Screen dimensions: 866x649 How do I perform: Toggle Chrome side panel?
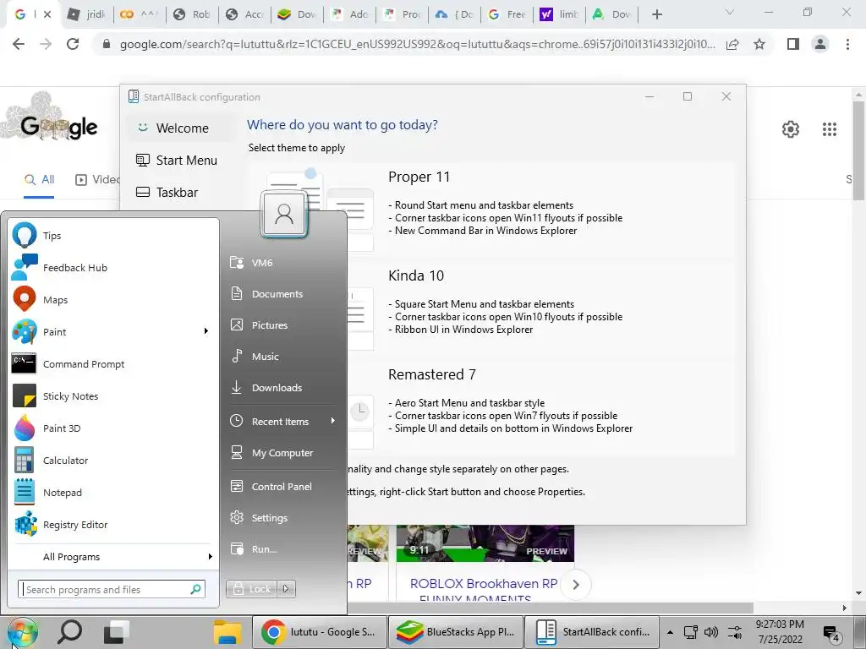coord(793,44)
